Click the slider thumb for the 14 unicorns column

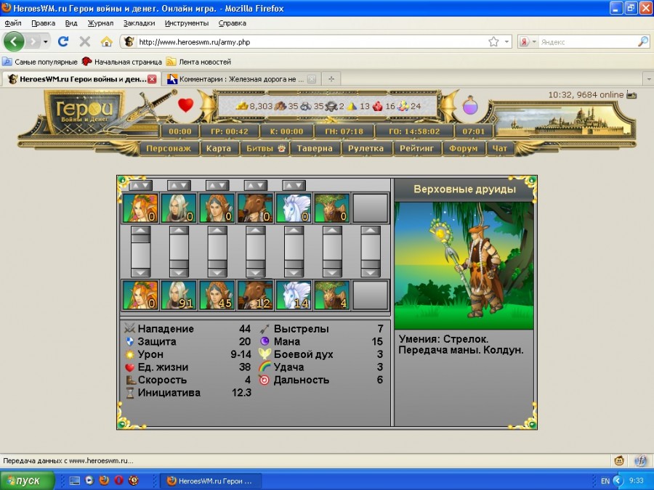294,264
